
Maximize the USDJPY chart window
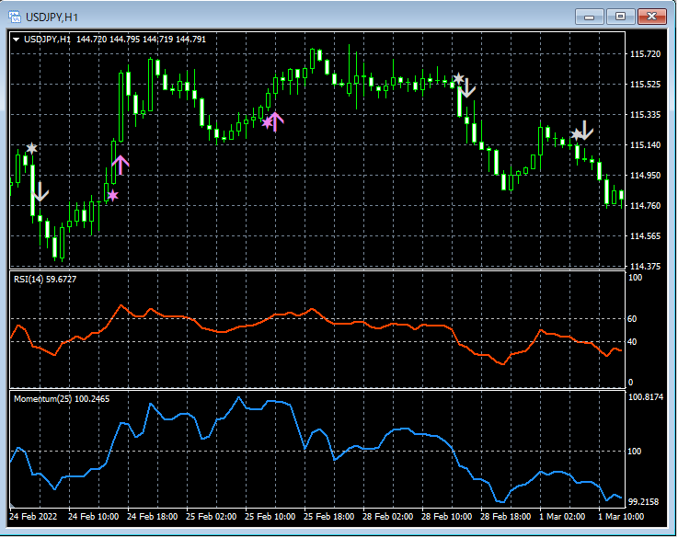pyautogui.click(x=622, y=16)
